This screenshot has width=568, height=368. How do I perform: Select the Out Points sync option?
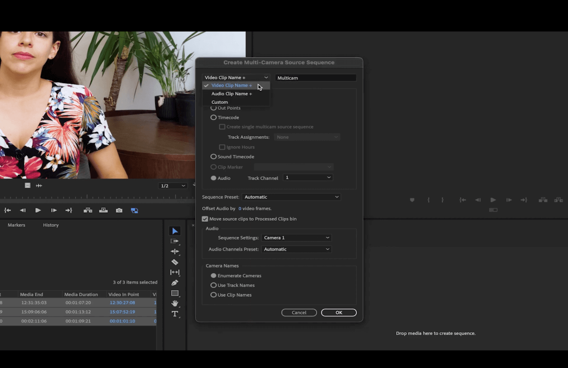click(213, 108)
